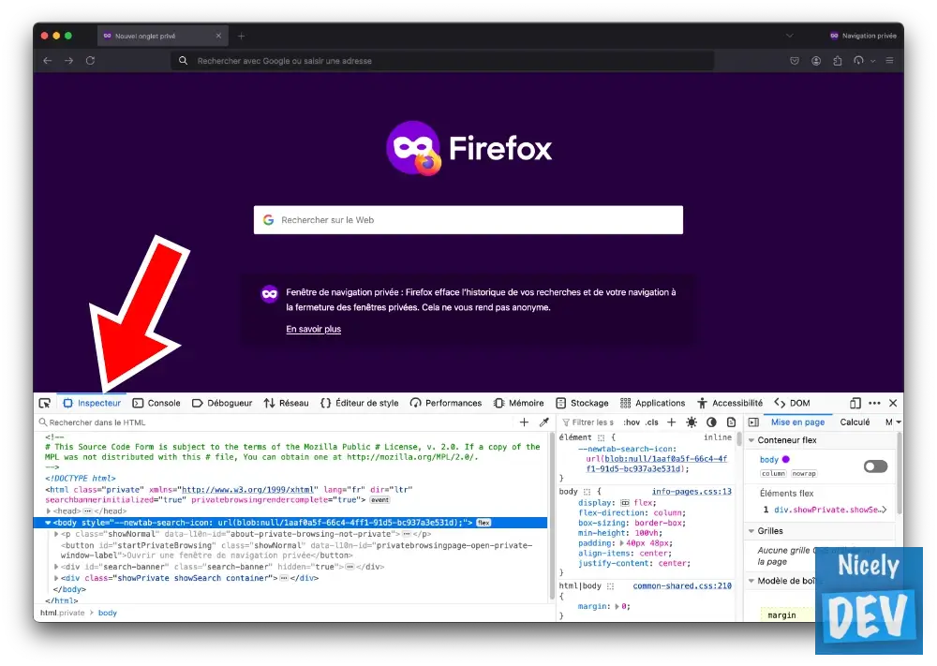The height and width of the screenshot is (666, 937).
Task: Collapse the Conteneur flex section
Action: 751,440
